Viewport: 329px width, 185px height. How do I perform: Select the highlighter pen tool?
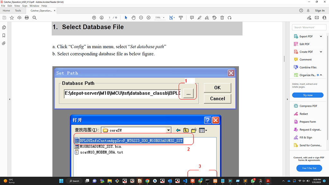200,18
